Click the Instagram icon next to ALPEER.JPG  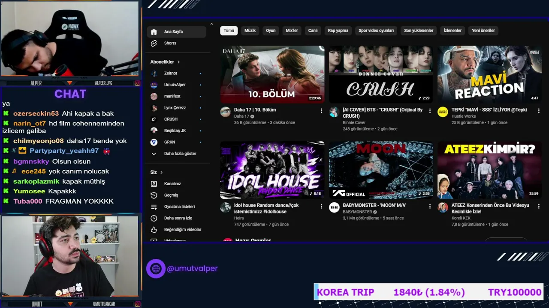[137, 83]
